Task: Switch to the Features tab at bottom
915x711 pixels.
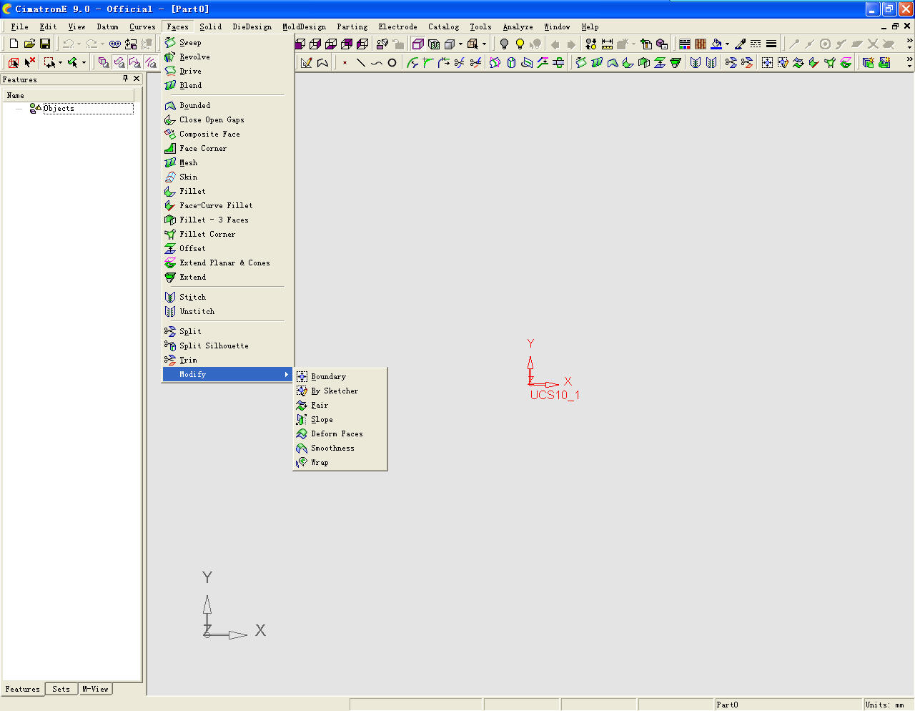Action: [22, 689]
